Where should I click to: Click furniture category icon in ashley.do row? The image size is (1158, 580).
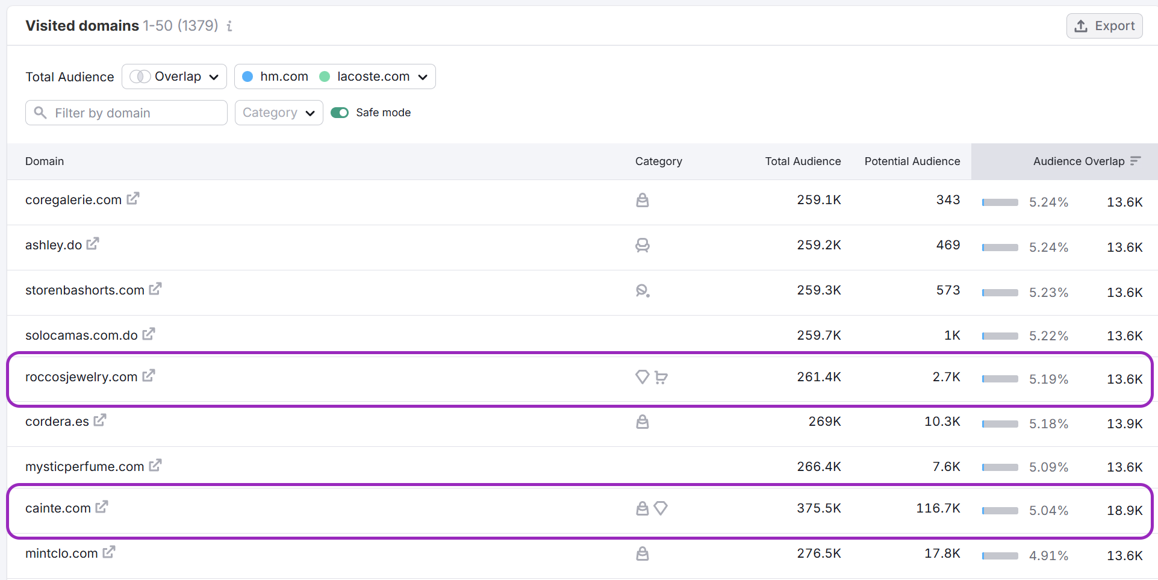pos(643,245)
